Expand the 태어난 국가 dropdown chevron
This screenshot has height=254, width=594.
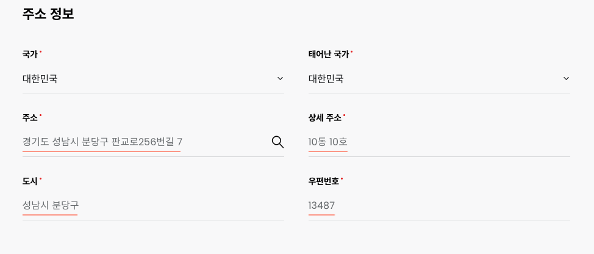click(x=566, y=79)
